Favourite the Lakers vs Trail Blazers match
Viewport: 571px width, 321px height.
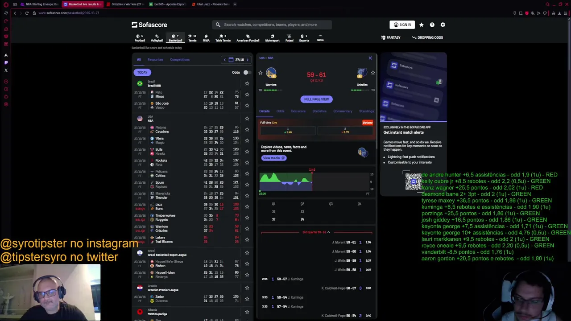(x=247, y=239)
